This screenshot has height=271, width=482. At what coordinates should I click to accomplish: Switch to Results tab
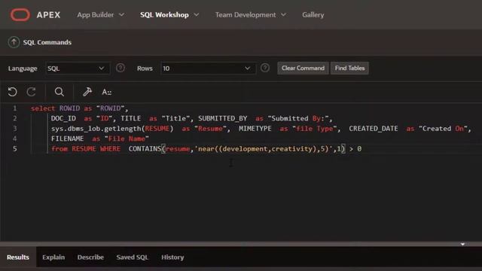[18, 257]
